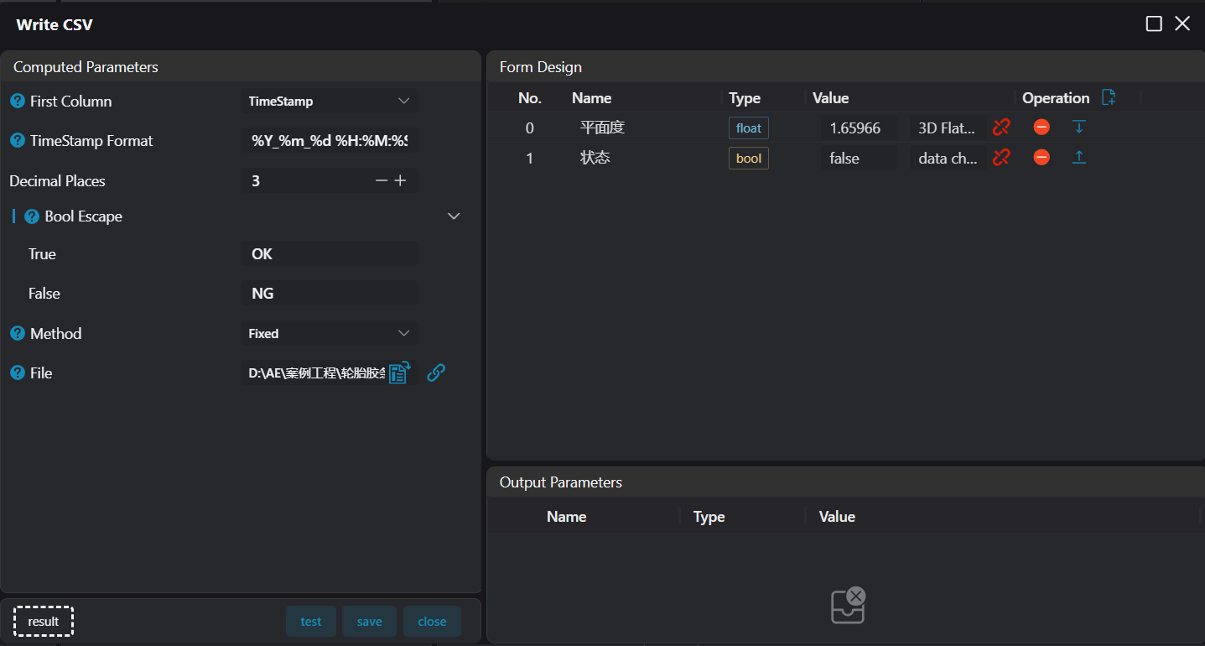Click the File browse icon
Image resolution: width=1205 pixels, height=646 pixels.
[x=399, y=372]
